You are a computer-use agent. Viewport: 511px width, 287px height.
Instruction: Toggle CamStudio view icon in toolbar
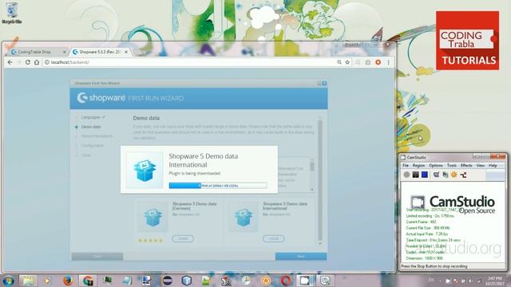tap(436, 175)
